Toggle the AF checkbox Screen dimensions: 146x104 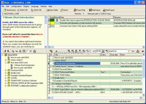click(x=28, y=51)
